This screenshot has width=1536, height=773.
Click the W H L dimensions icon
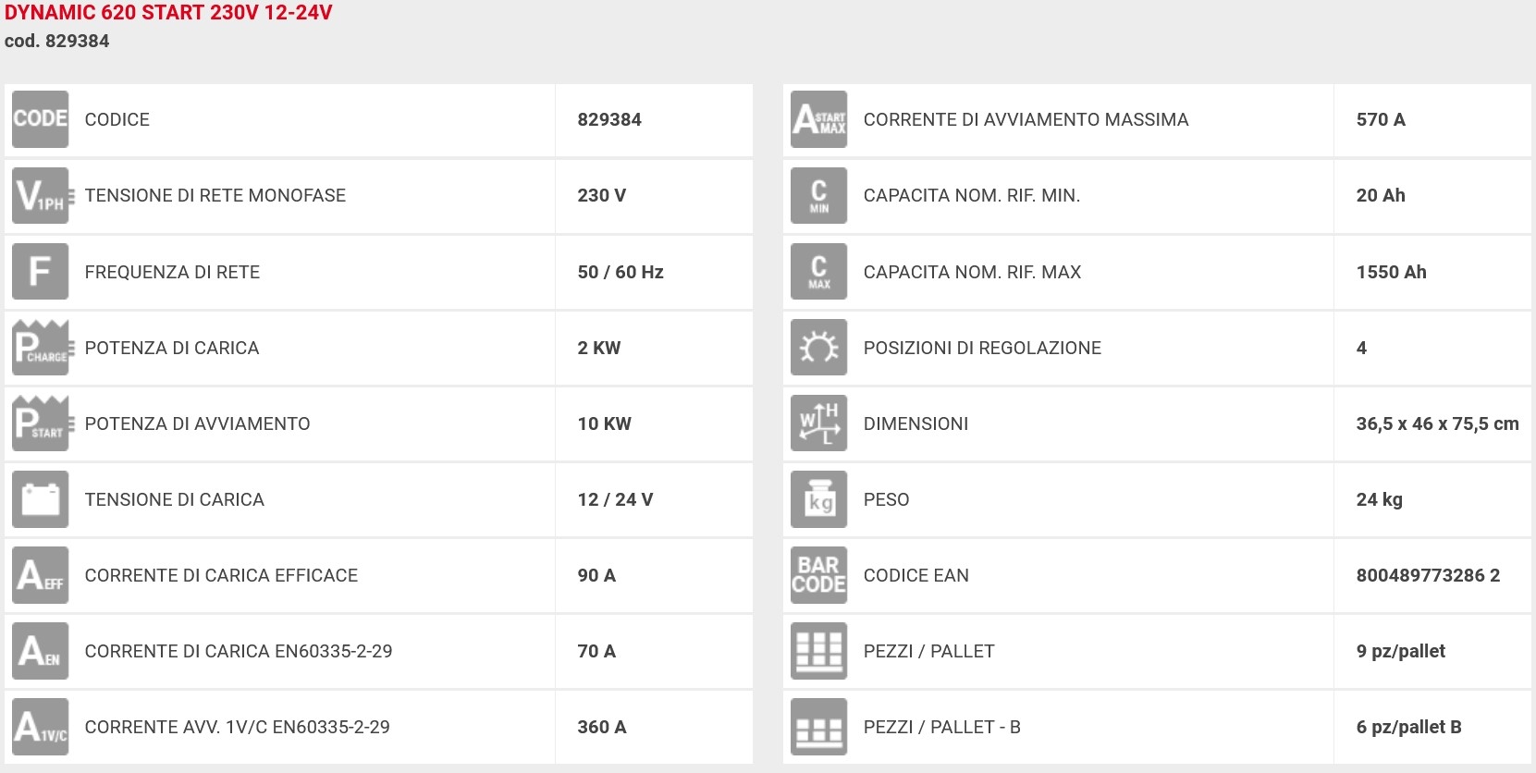[x=819, y=423]
